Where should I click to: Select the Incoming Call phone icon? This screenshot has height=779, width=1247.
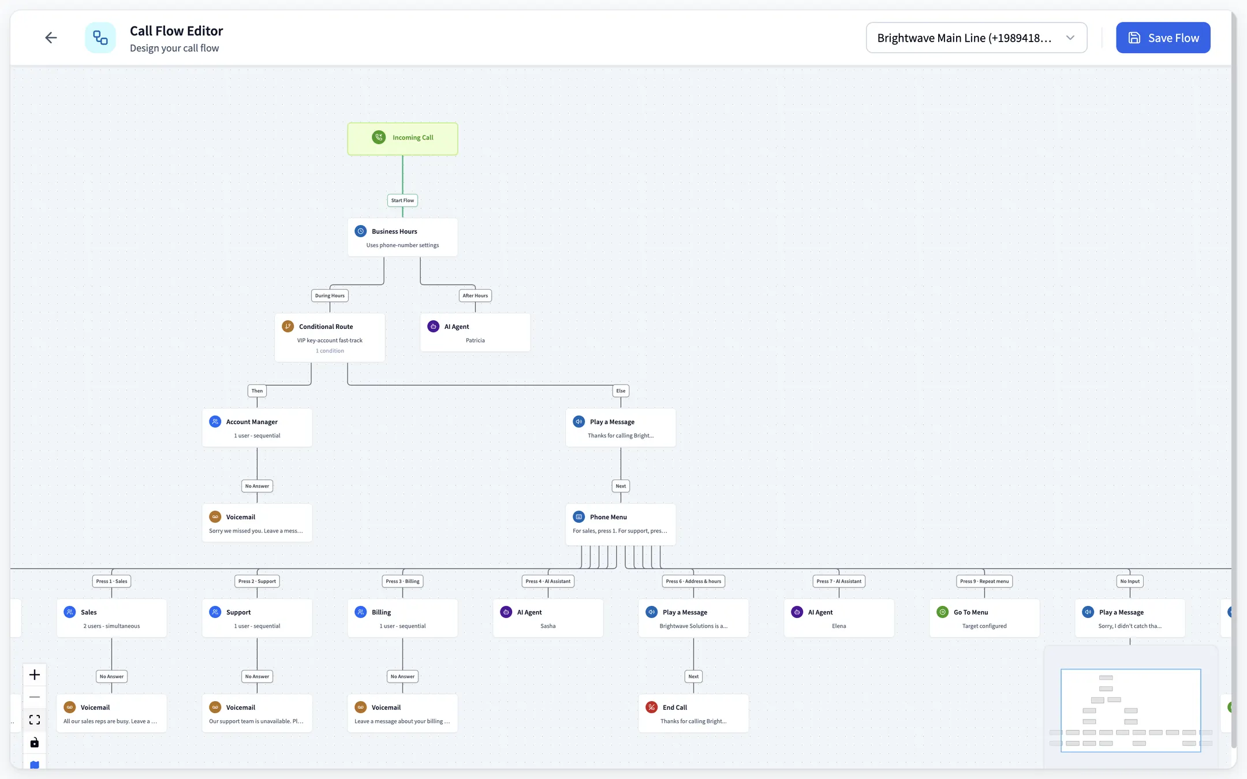[x=379, y=137]
